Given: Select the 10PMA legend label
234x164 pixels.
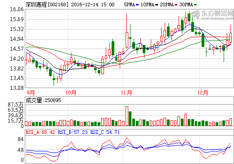Looking at the screenshot, I should coord(148,4).
